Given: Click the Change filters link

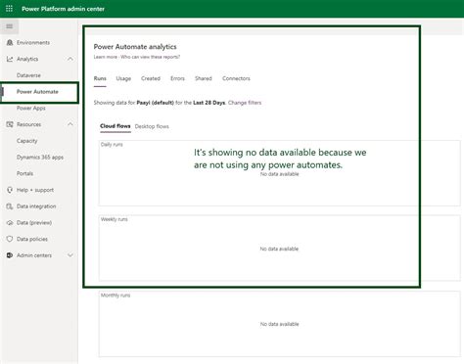Looking at the screenshot, I should [245, 103].
